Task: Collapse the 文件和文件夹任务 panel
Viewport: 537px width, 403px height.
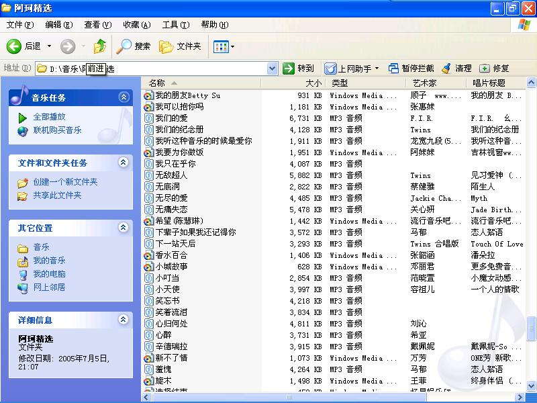Action: tap(123, 163)
